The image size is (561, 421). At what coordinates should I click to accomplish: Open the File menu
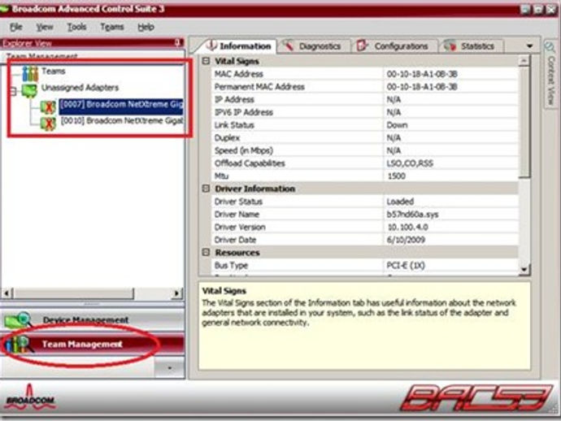click(x=15, y=27)
